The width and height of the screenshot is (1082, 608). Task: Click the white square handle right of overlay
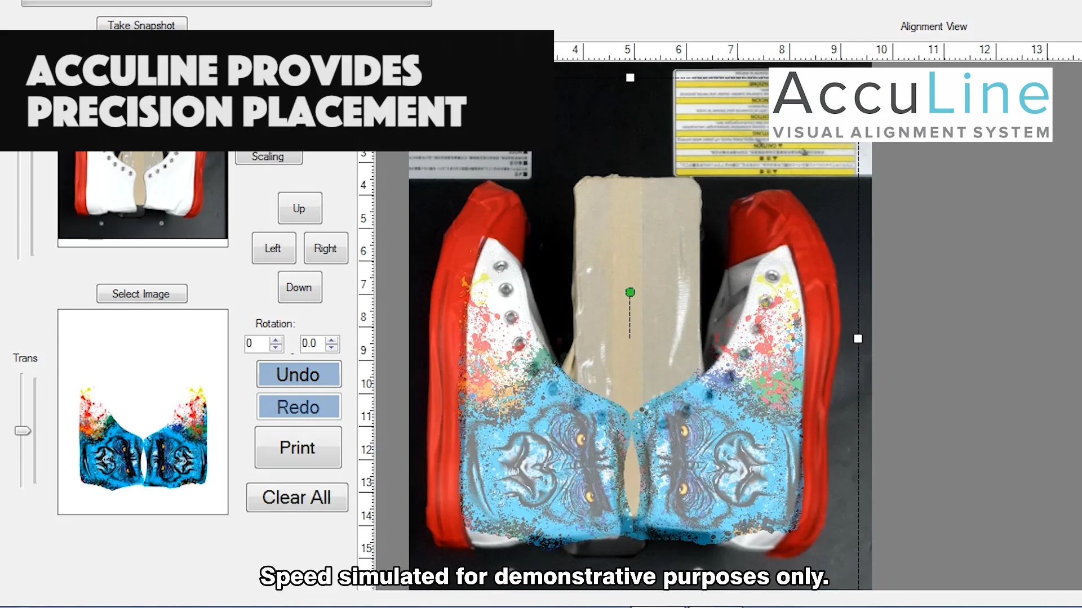[858, 339]
